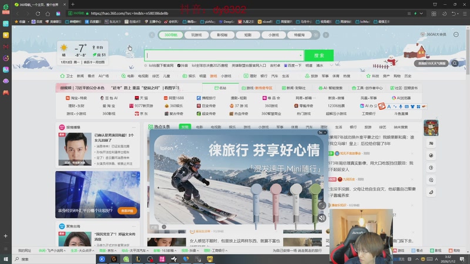Viewport: 470px width, 264px height.
Task: Open the DeepS bookmark in bookmarks bar
Action: click(x=226, y=22)
